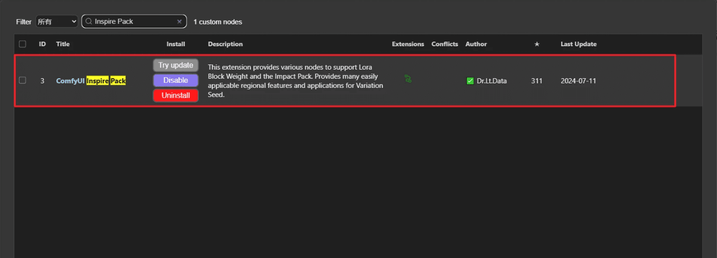
Task: Click the date 2024-07-11
Action: 578,81
